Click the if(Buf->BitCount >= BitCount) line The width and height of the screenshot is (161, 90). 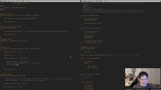coord(16,58)
